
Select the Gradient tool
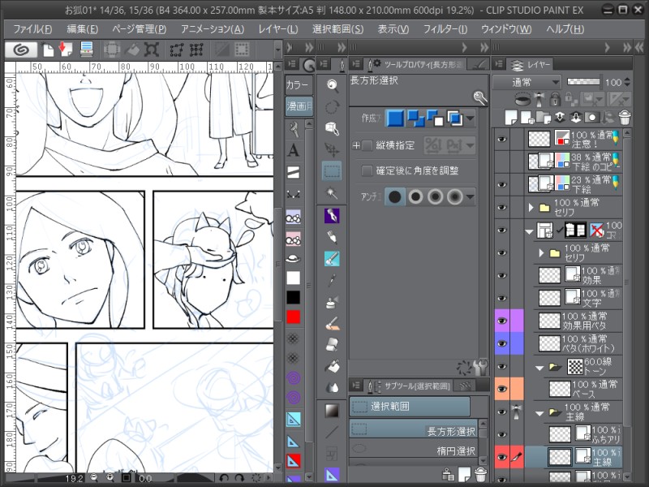tap(332, 411)
